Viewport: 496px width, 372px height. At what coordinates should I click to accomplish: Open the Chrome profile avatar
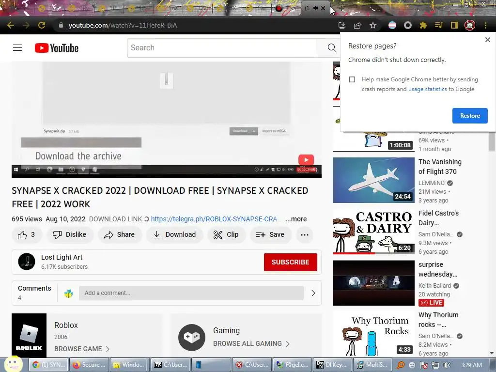(x=470, y=25)
